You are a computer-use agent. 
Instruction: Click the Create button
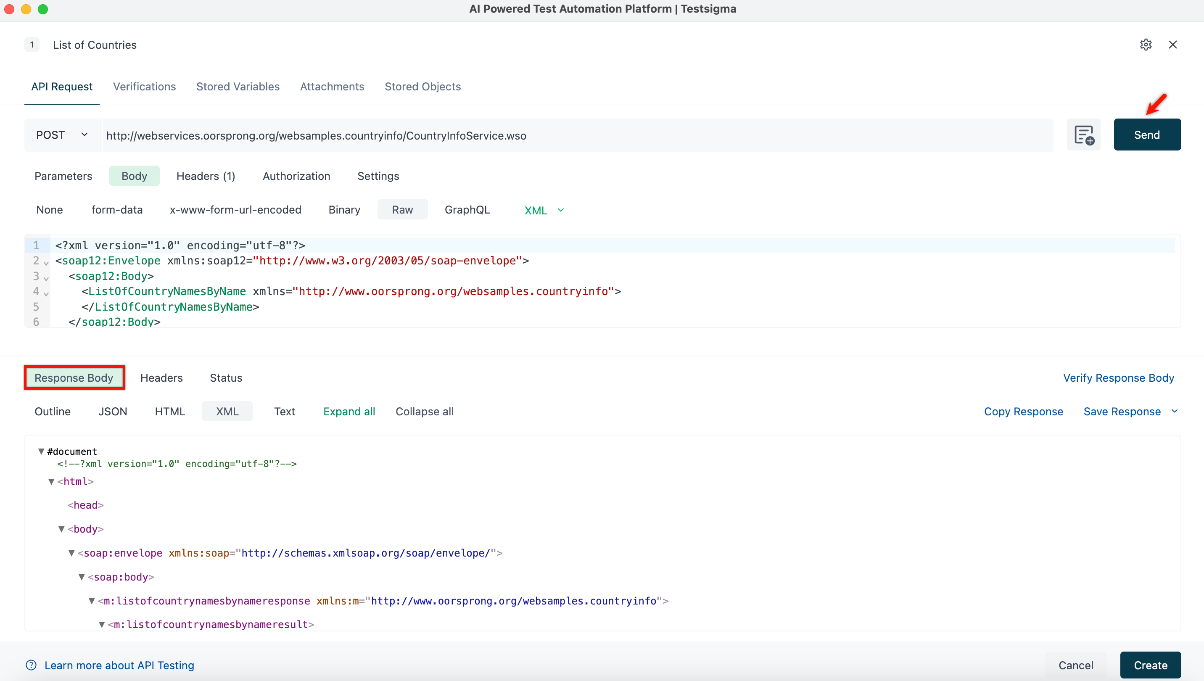1150,665
